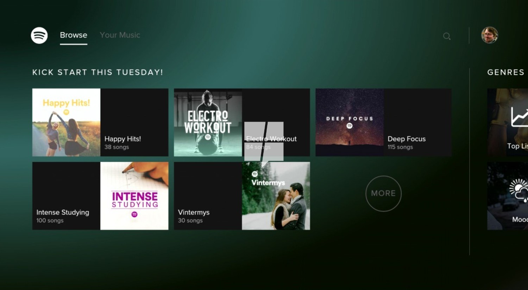Click the 38 songs label
This screenshot has height=290, width=528.
[117, 147]
